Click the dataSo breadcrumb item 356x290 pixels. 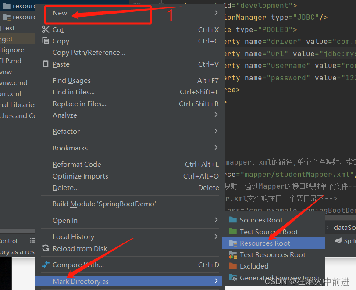coord(345,227)
